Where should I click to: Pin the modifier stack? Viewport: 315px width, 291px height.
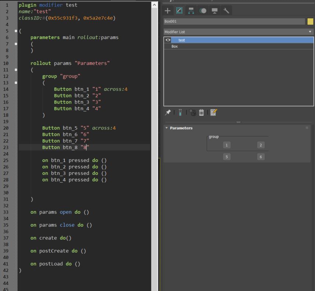[168, 112]
